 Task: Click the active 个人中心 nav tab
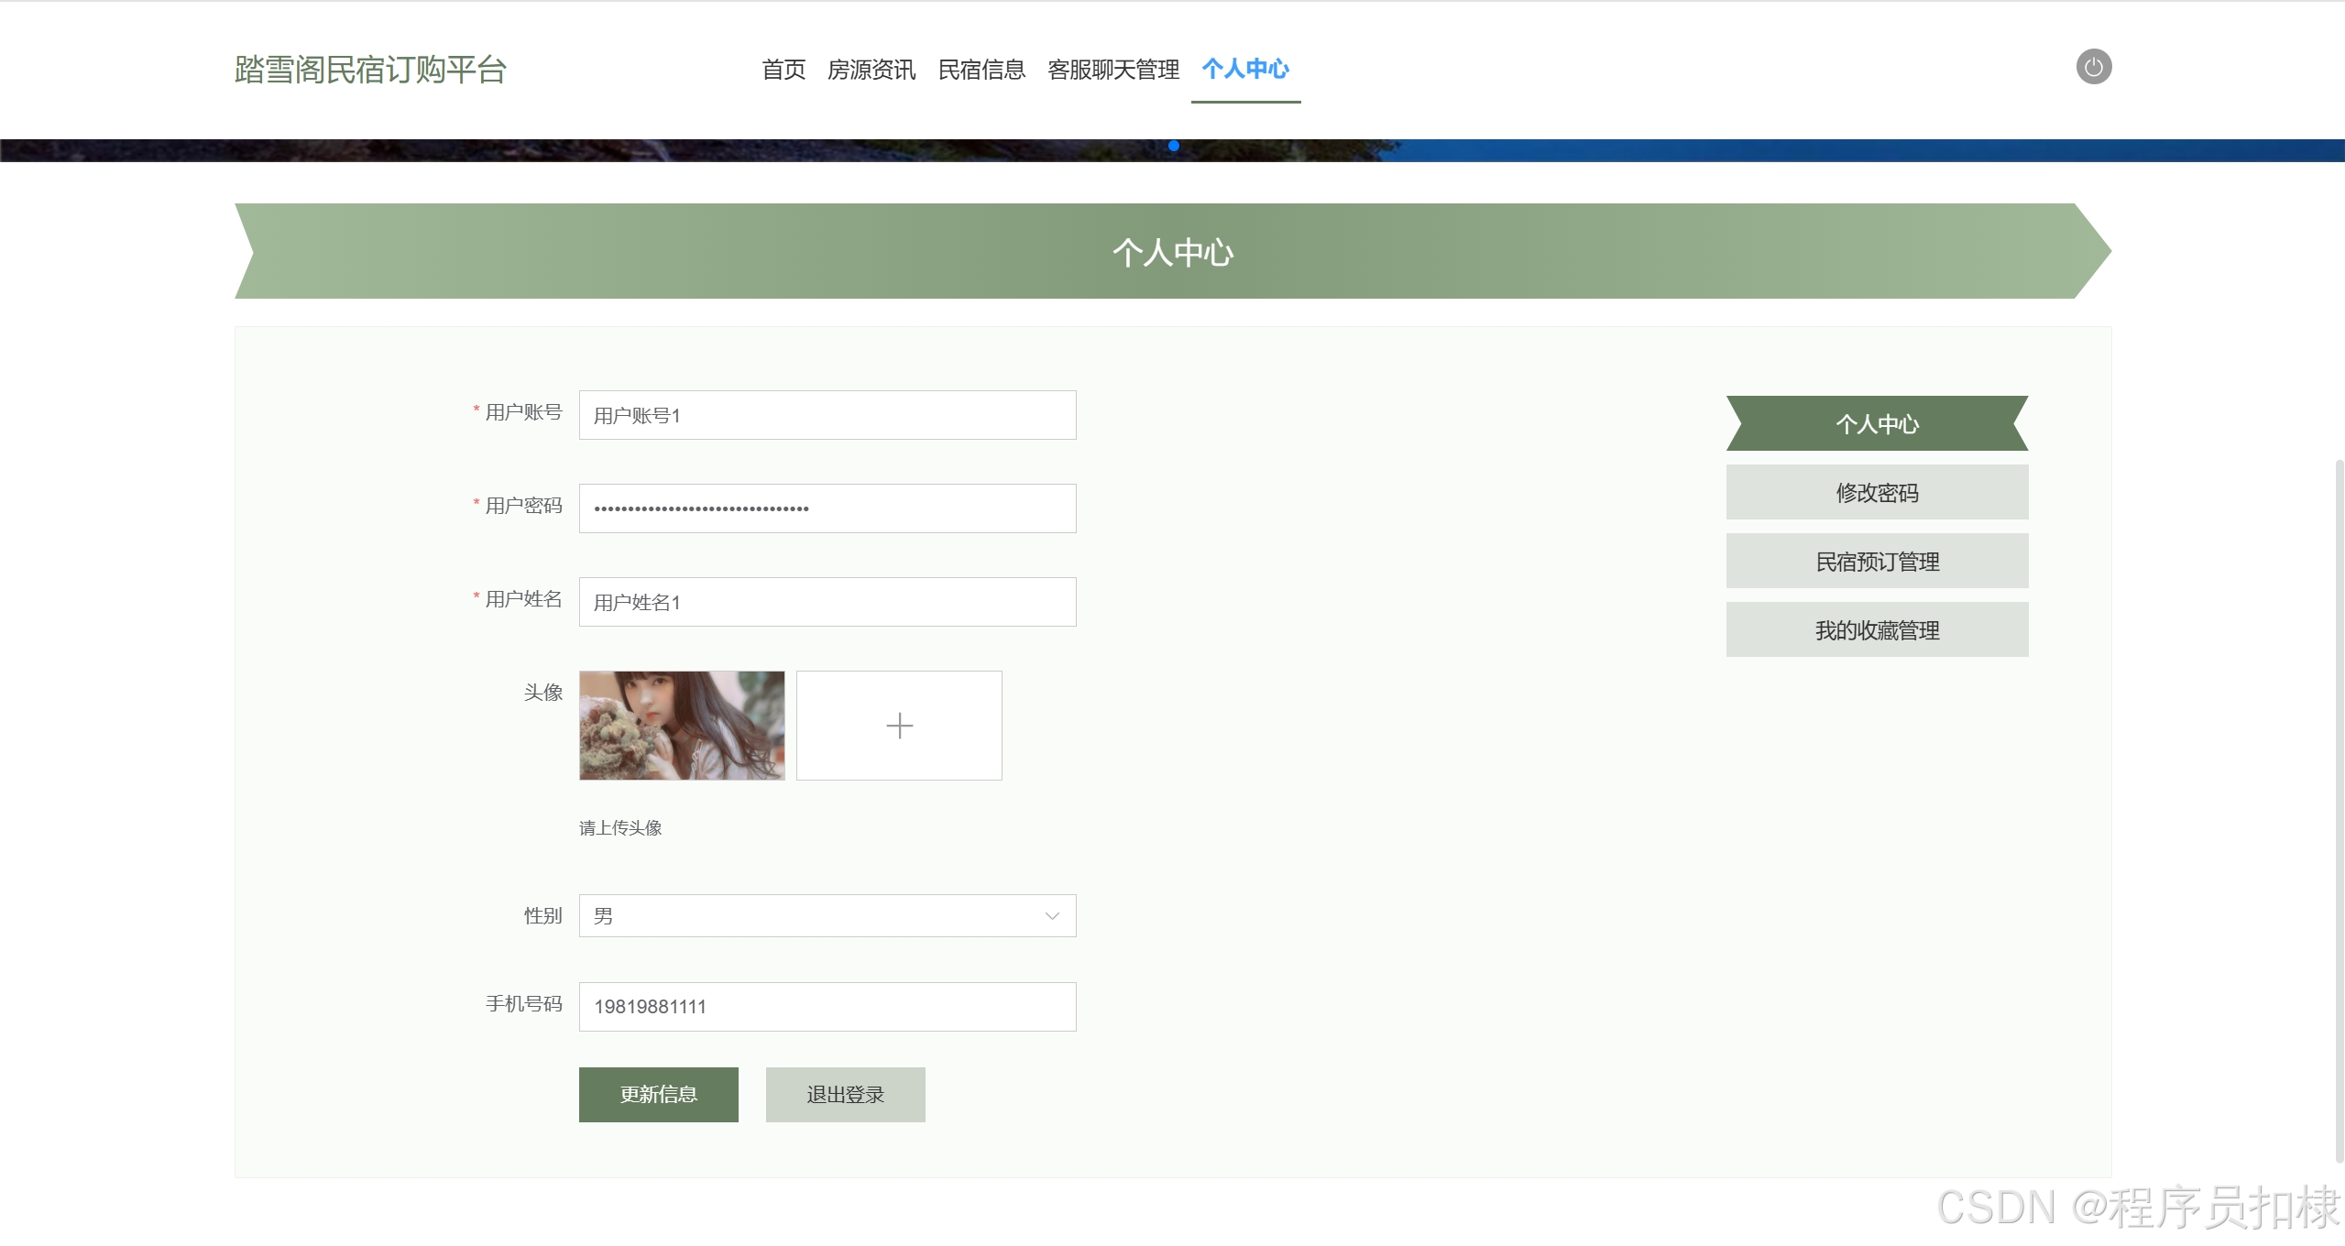[1245, 70]
